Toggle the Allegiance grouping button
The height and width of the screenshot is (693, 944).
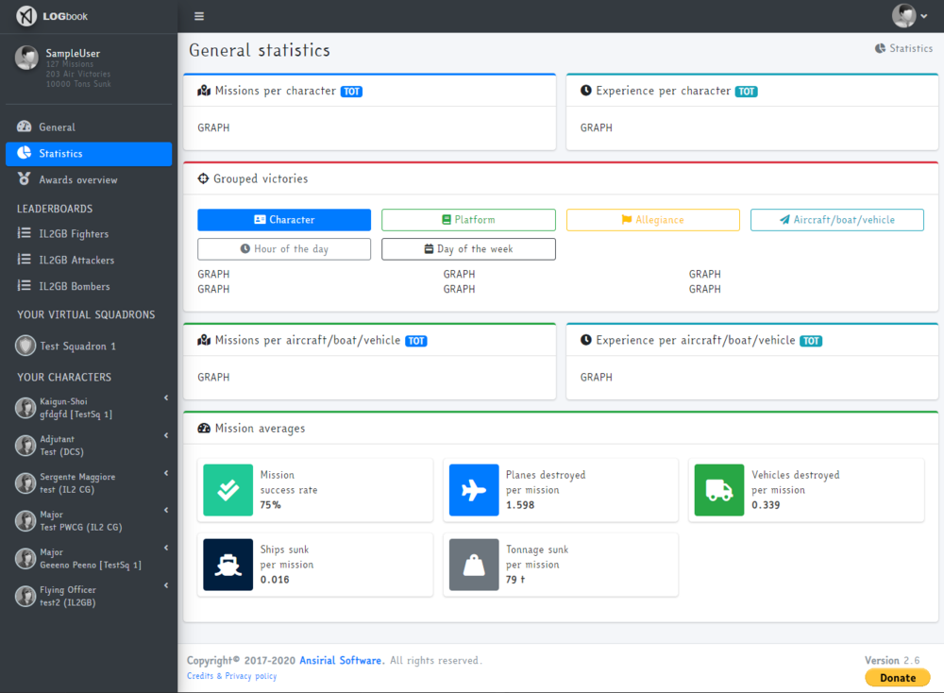pos(652,220)
